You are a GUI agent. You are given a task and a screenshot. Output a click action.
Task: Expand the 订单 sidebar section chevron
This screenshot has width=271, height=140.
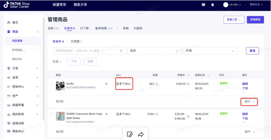[37, 68]
